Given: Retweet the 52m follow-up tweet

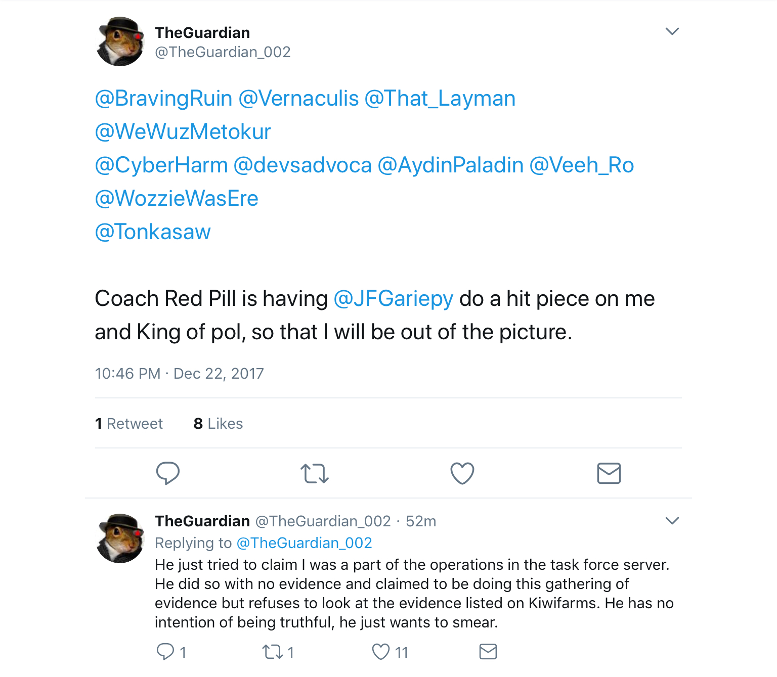Looking at the screenshot, I should tap(273, 652).
